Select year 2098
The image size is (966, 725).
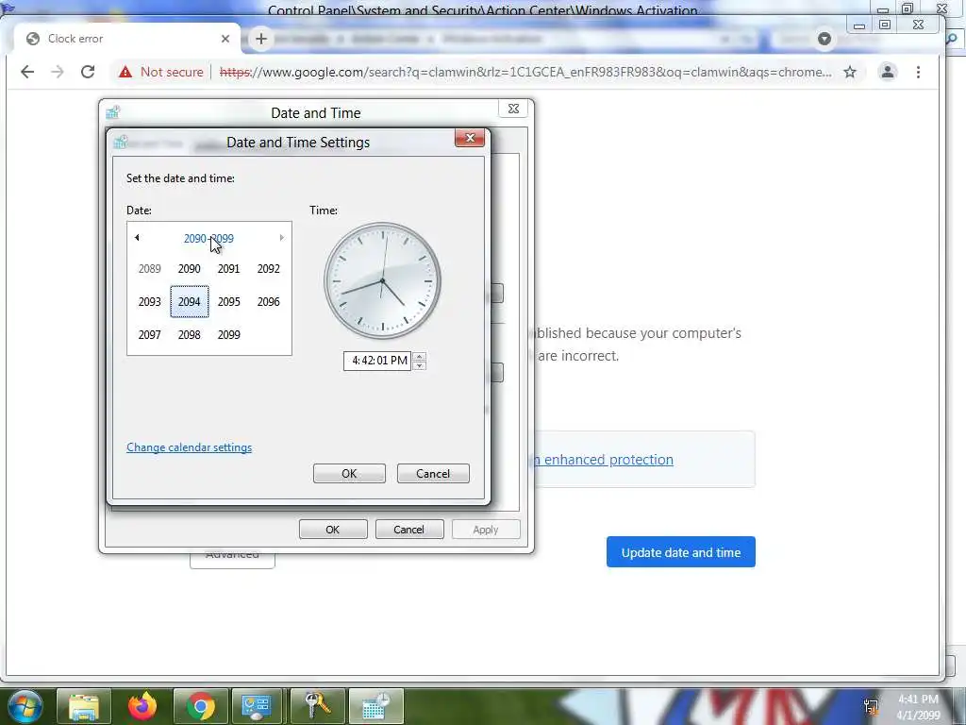click(189, 335)
